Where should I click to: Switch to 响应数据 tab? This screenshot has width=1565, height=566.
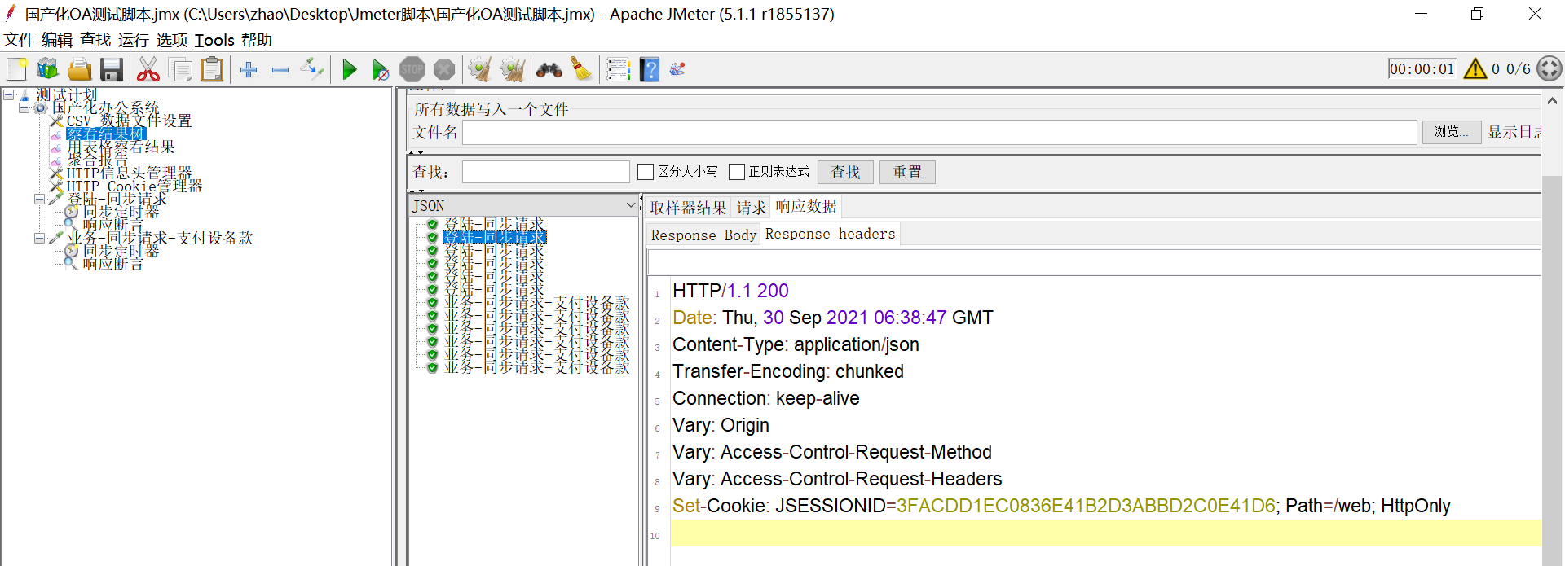point(805,207)
